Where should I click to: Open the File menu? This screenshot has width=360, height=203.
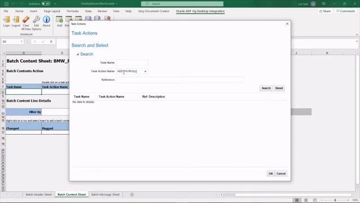point(6,11)
